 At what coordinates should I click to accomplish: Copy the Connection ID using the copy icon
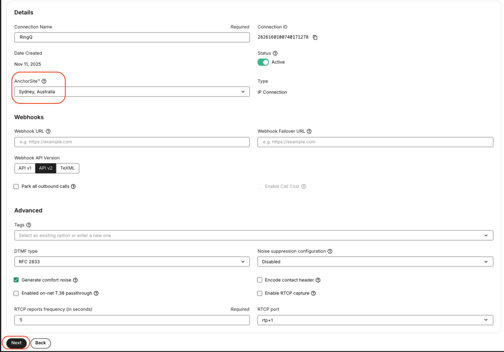(x=315, y=37)
